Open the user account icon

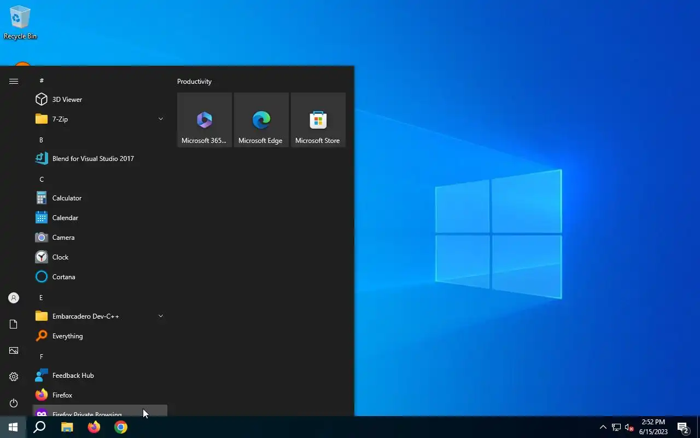tap(14, 298)
